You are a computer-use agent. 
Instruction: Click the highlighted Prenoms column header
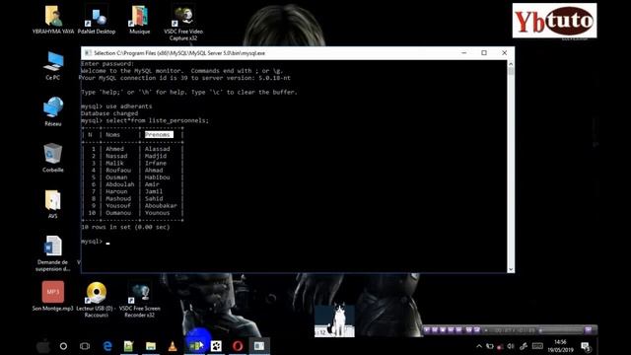[x=159, y=134]
